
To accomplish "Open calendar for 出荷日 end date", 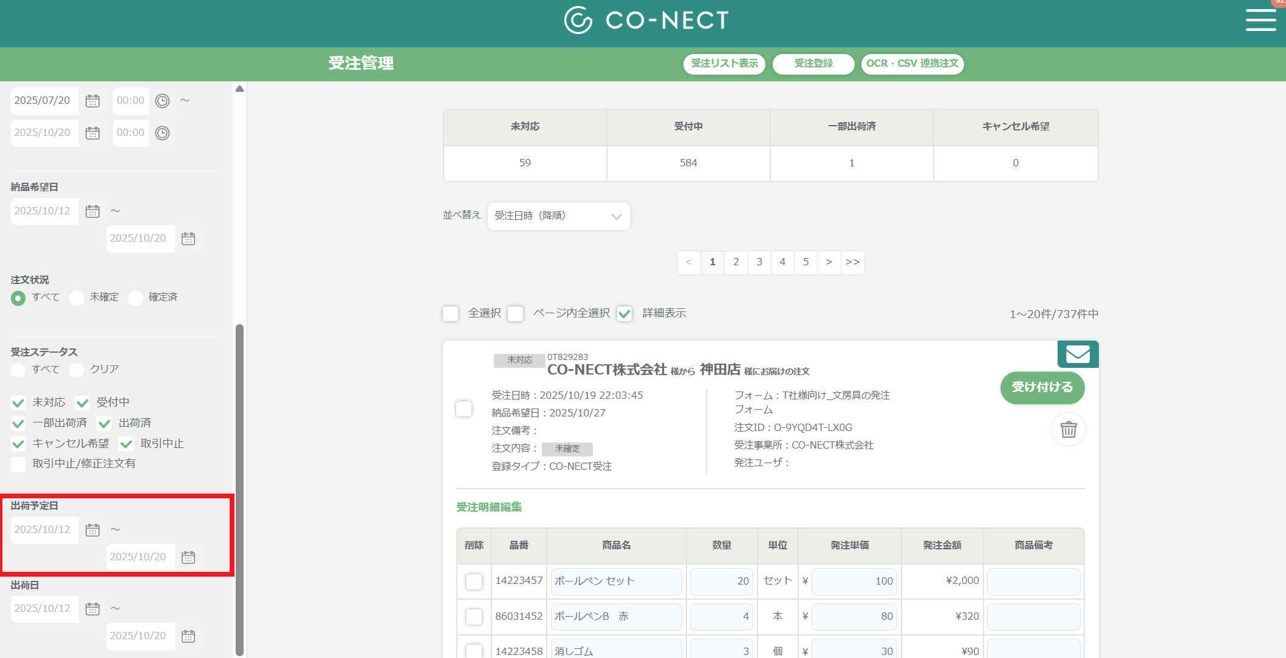I will 188,636.
